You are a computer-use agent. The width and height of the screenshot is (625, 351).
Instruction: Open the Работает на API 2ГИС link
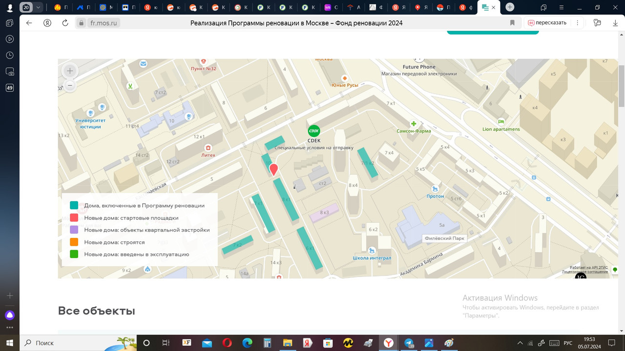coord(589,267)
